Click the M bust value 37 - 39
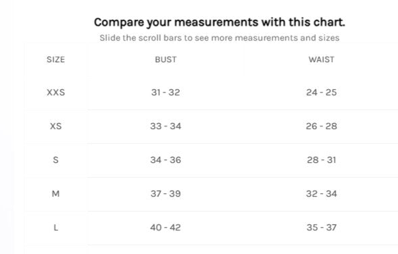The image size is (398, 254). pyautogui.click(x=166, y=194)
